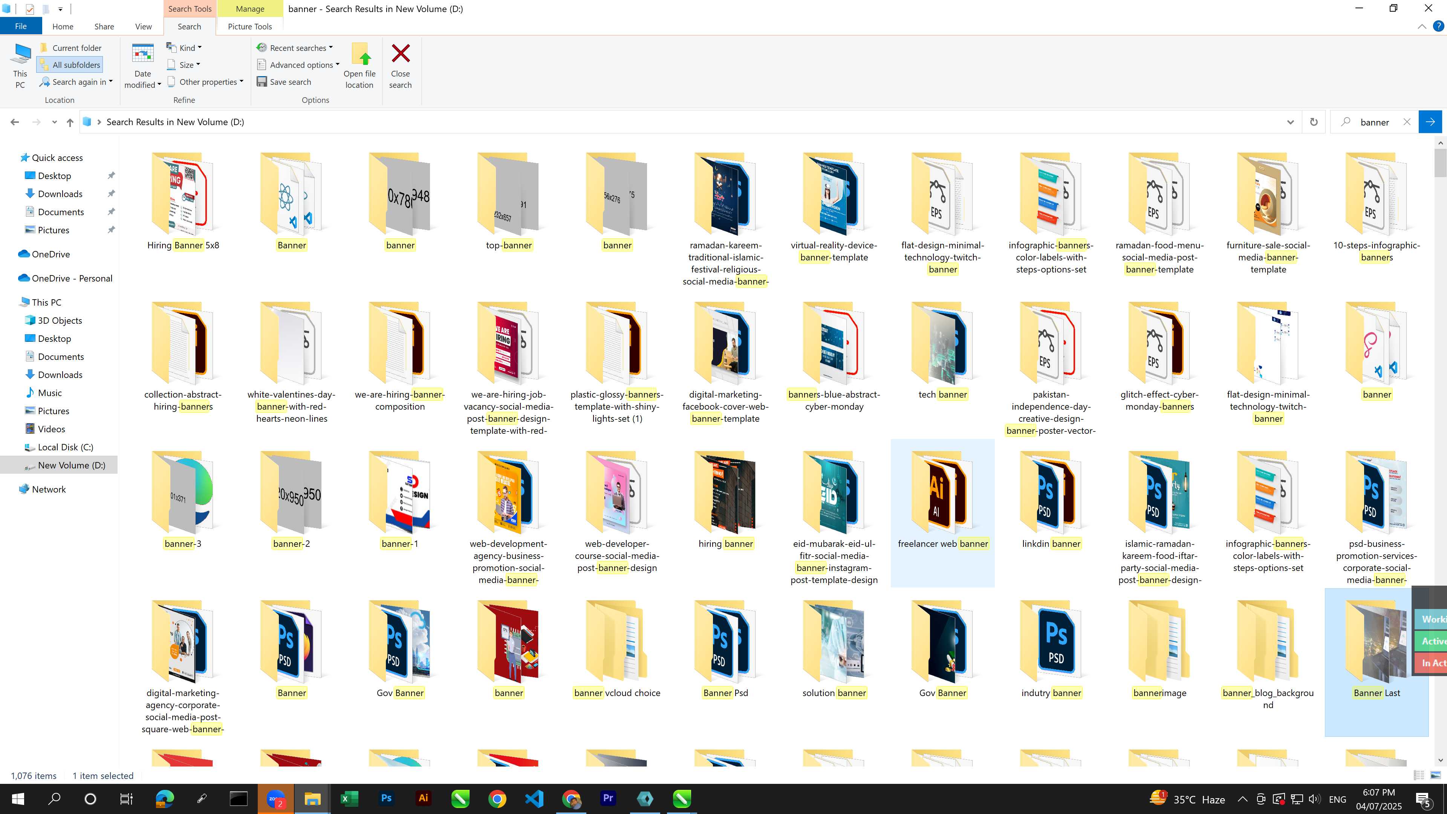This screenshot has height=814, width=1447.
Task: Open the File menu tab
Action: coord(21,26)
